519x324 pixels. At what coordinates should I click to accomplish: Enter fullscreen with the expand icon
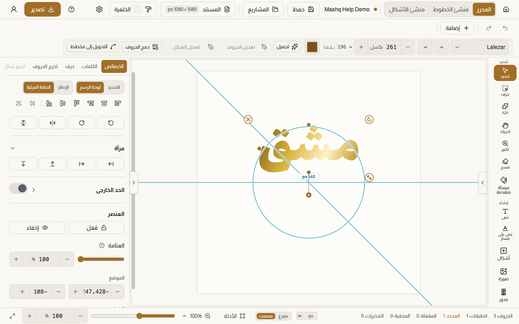(13, 316)
